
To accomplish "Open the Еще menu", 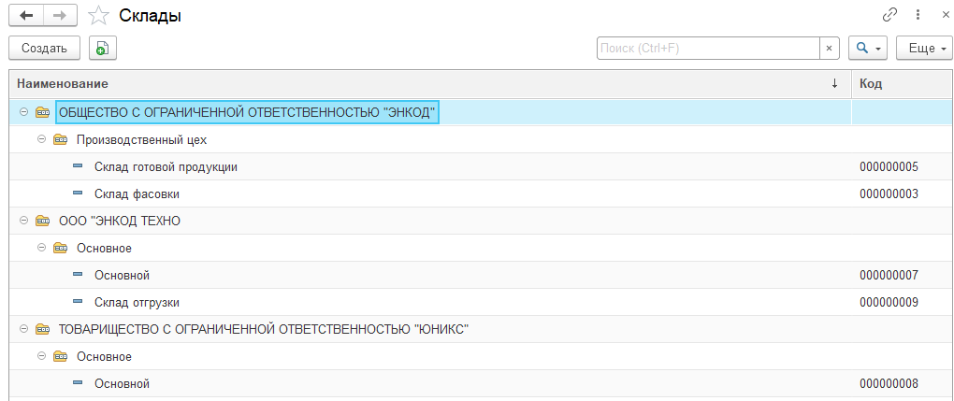I will (923, 49).
